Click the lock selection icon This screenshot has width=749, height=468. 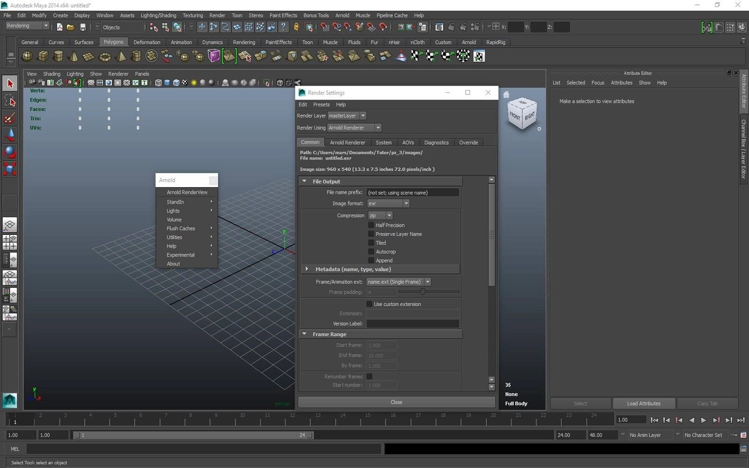(296, 27)
